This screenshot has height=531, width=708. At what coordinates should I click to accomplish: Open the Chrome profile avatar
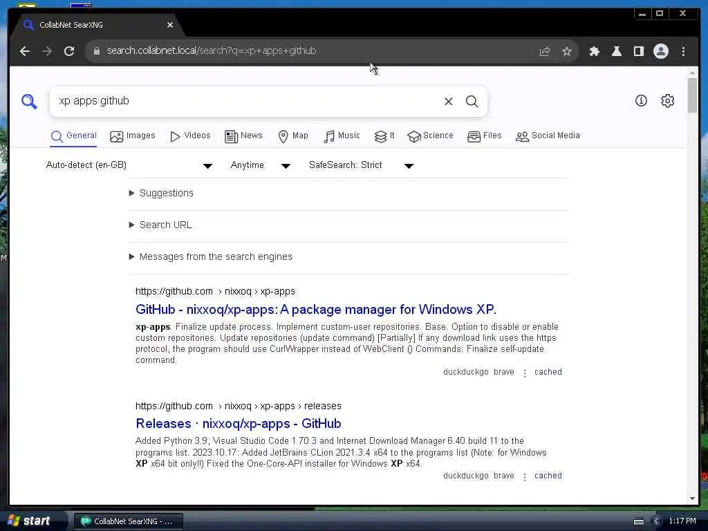[660, 51]
